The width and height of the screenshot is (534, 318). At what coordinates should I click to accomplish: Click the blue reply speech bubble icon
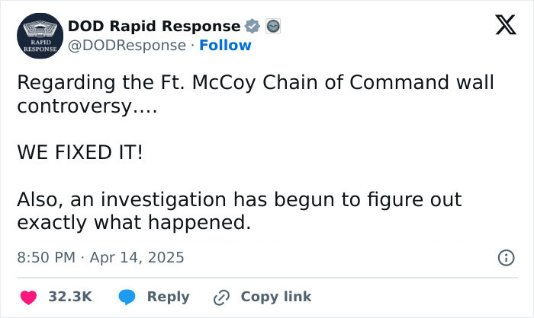pyautogui.click(x=129, y=297)
